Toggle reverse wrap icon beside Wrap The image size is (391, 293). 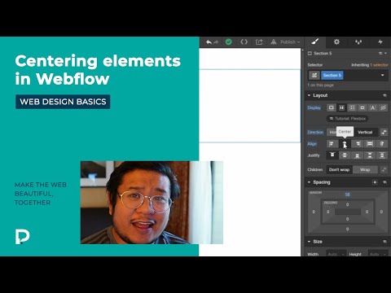pos(384,169)
